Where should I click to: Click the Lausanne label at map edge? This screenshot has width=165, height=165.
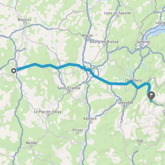point(160,23)
